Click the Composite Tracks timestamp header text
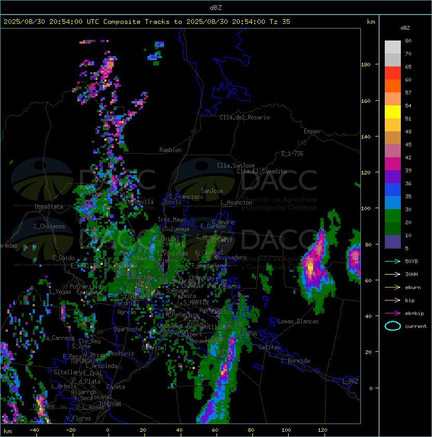This screenshot has width=432, height=437. click(147, 22)
